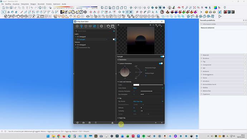Click the Add Location pin icon
This screenshot has width=247, height=139.
tap(225, 8)
